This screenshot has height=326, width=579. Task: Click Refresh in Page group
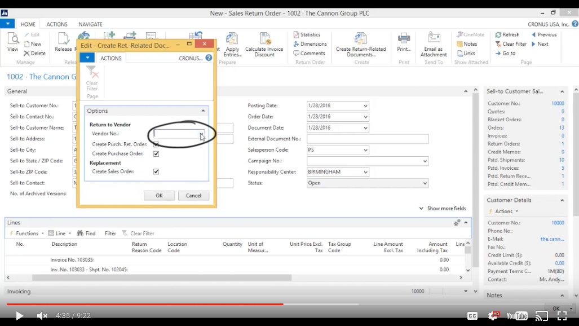pyautogui.click(x=507, y=34)
